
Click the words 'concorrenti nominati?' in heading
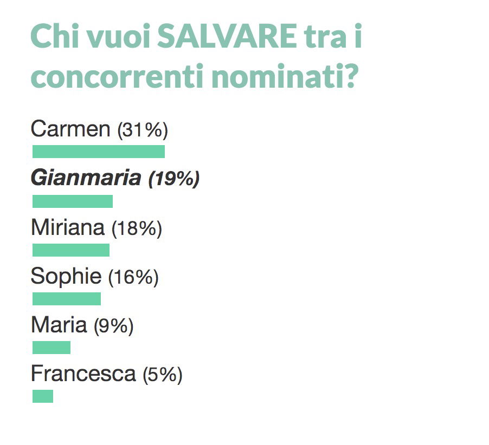point(194,76)
